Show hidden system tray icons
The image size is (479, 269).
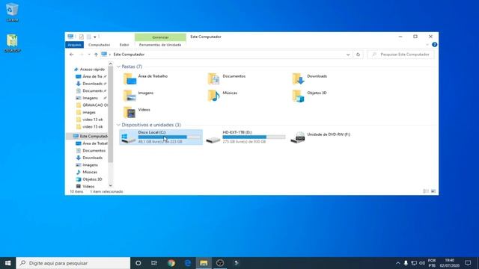[x=397, y=263]
